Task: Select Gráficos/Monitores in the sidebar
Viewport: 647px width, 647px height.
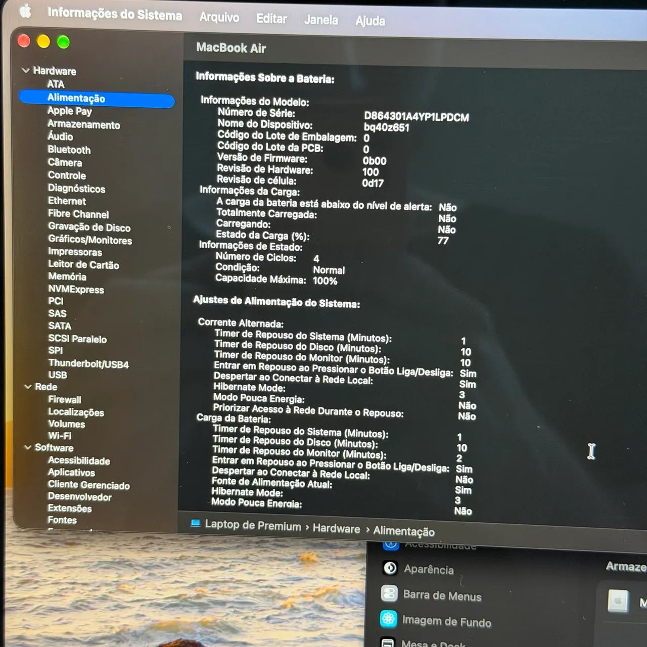Action: tap(90, 240)
